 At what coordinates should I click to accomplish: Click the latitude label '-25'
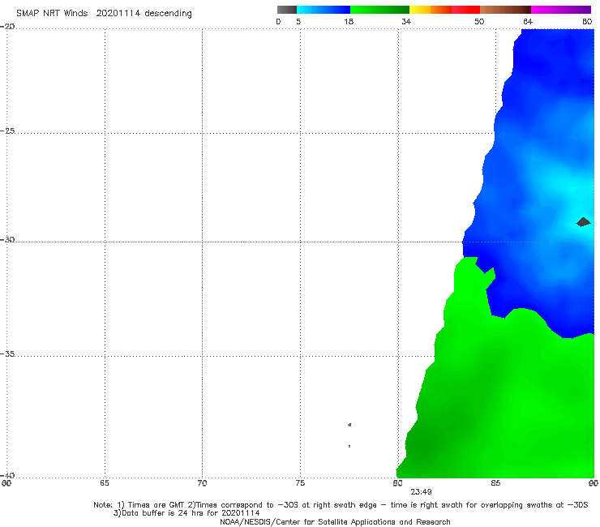click(x=7, y=131)
